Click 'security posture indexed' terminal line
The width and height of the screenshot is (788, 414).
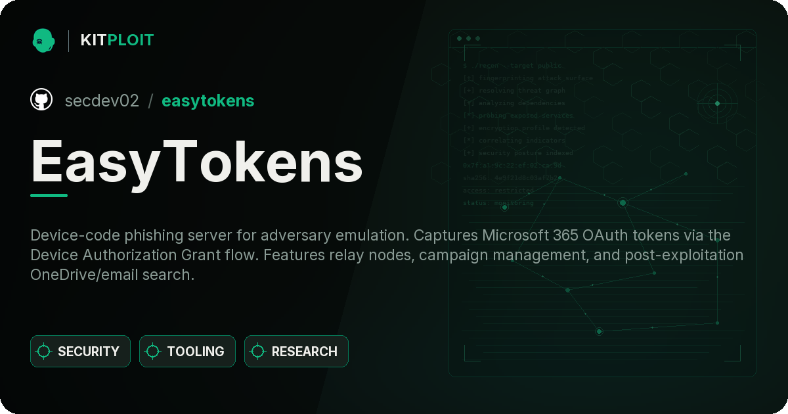pyautogui.click(x=518, y=153)
